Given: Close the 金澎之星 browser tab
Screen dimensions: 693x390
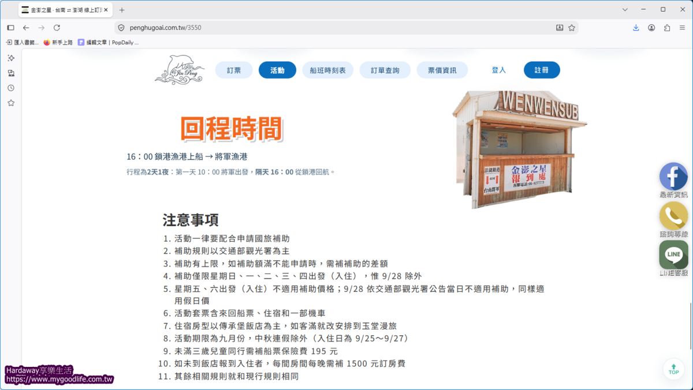Looking at the screenshot, I should [x=106, y=10].
